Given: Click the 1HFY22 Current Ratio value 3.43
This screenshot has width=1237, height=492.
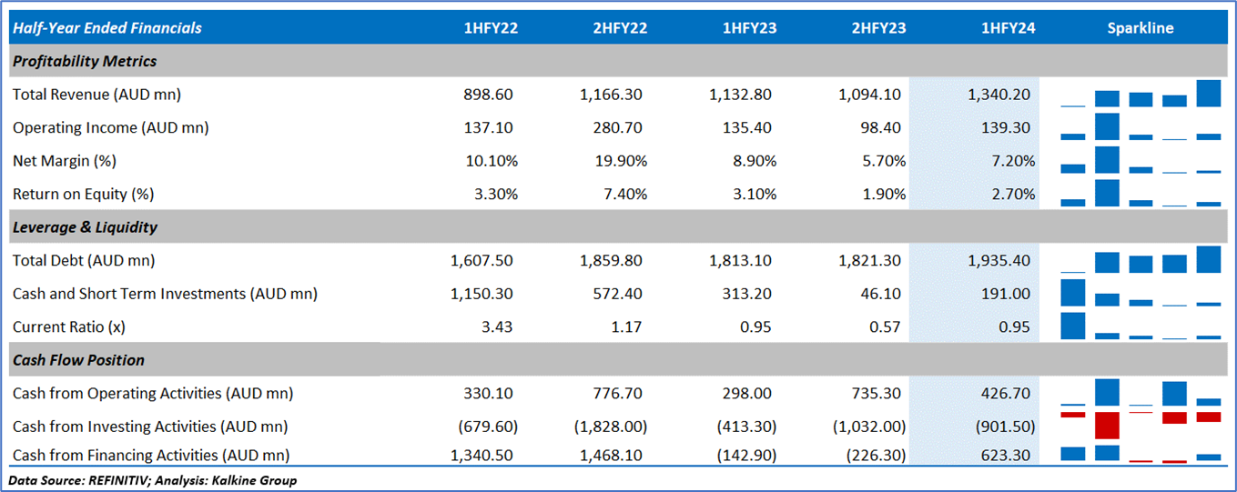Looking at the screenshot, I should [x=497, y=326].
